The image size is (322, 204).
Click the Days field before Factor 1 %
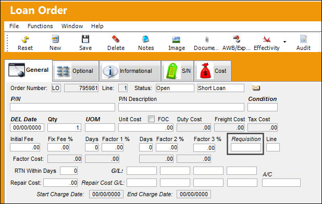[x=92, y=147]
